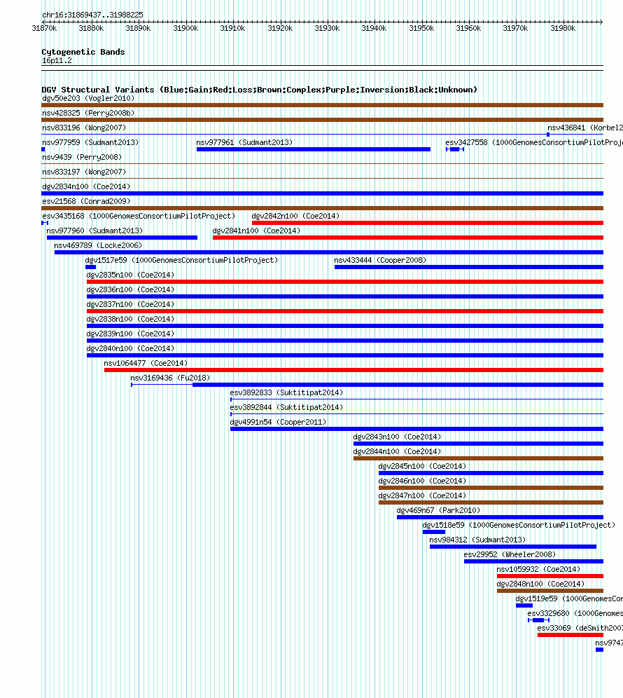Image resolution: width=623 pixels, height=698 pixels.
Task: Open nsv469789 (Locke2006) label
Action: [98, 245]
